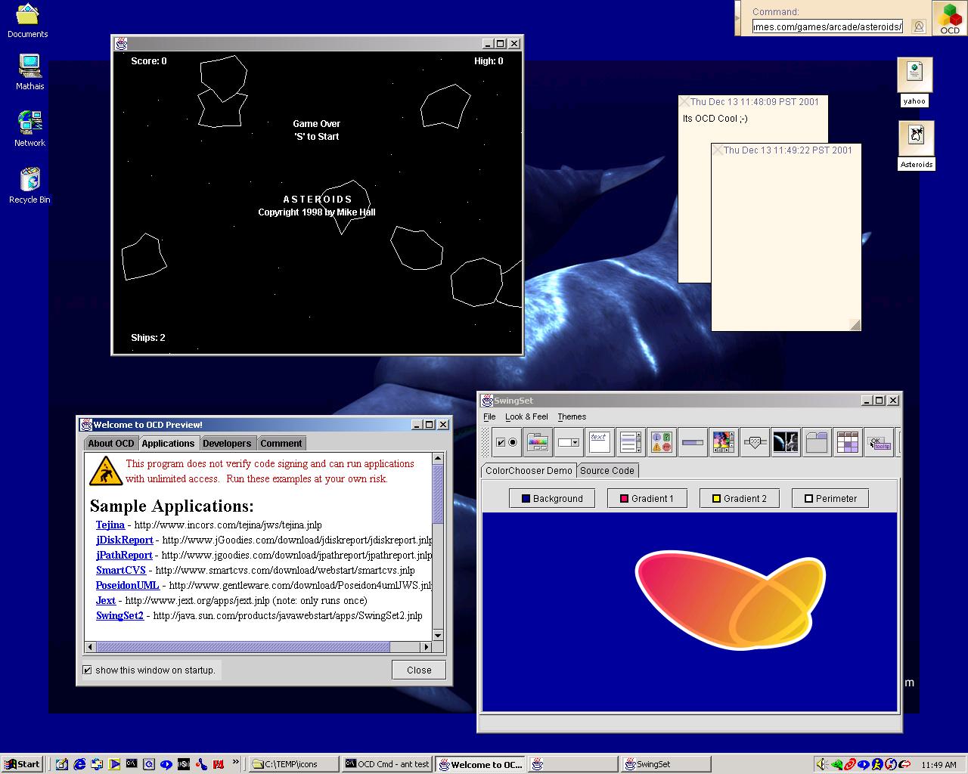Open the Button demo with checkbox and radio icon
Screen dimensions: 968x774
(x=506, y=442)
